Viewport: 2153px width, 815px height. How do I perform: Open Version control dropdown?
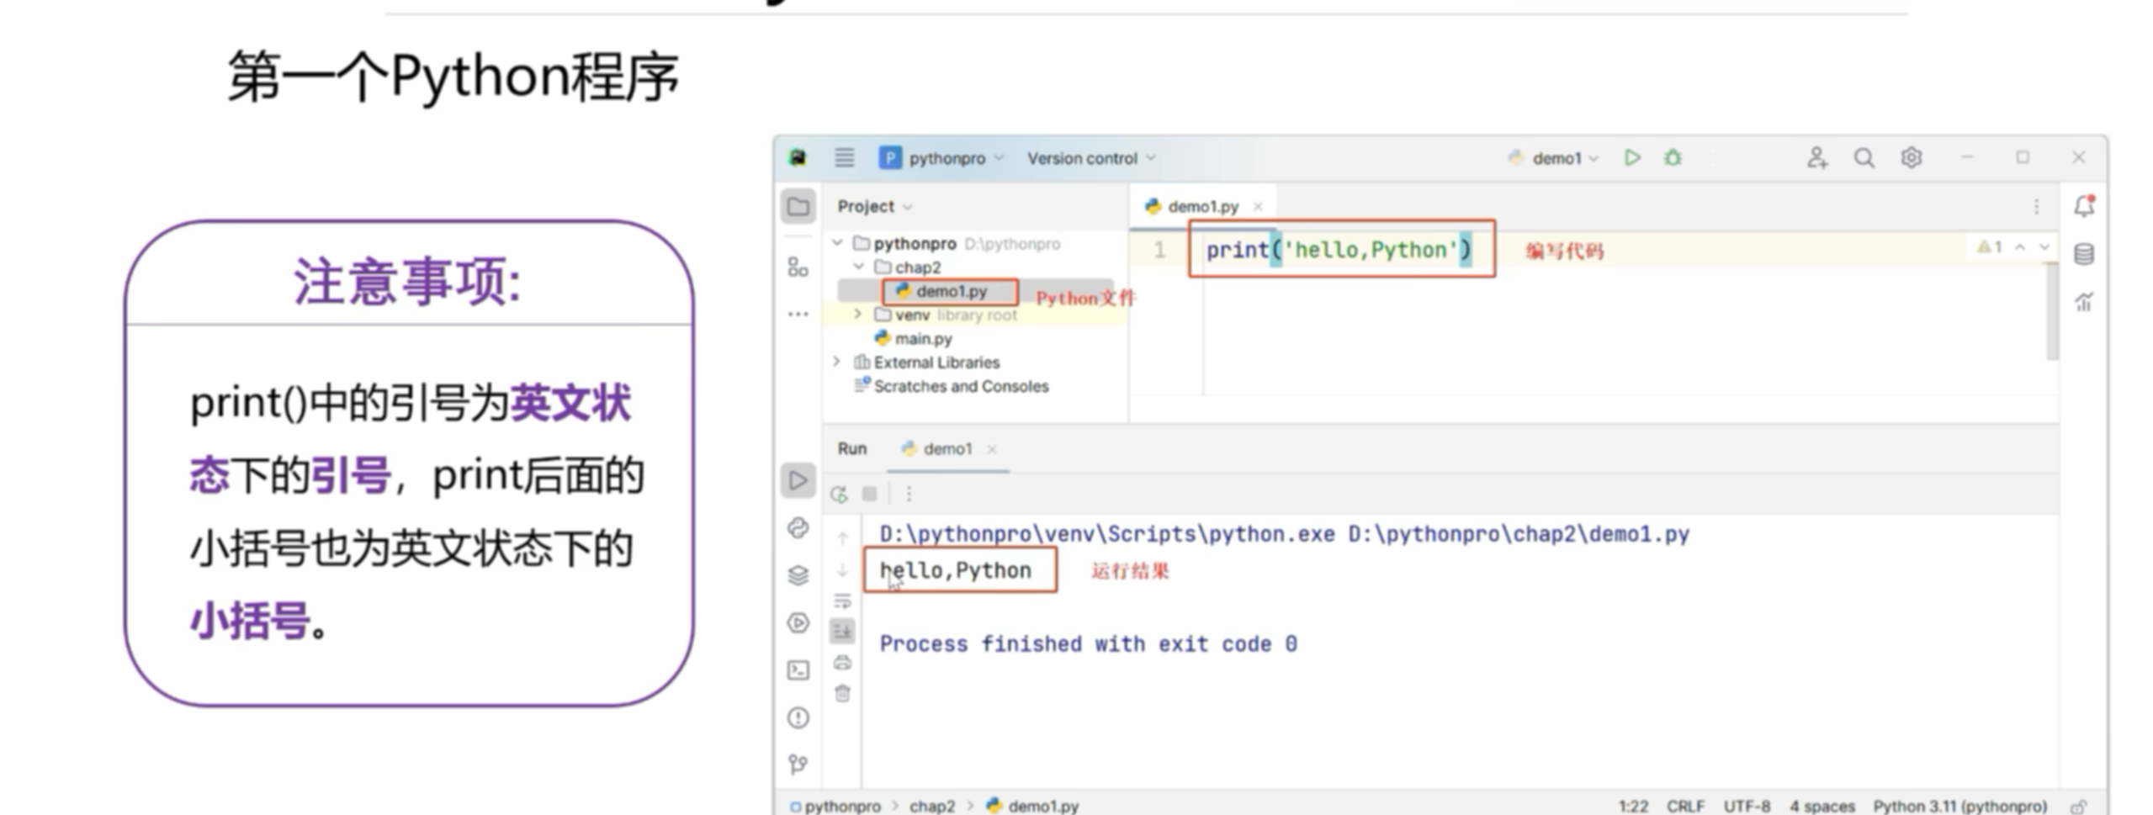click(1091, 158)
